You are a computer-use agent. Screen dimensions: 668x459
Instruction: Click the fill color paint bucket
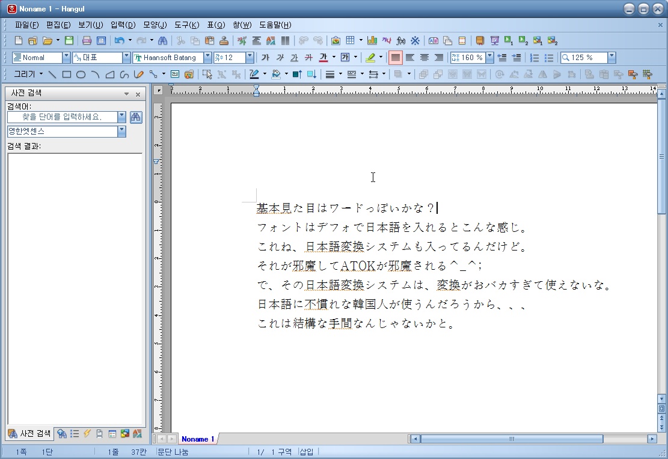[276, 74]
